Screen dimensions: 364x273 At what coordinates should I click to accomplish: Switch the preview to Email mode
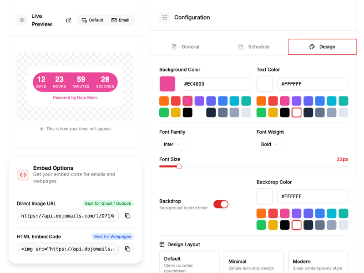(121, 20)
